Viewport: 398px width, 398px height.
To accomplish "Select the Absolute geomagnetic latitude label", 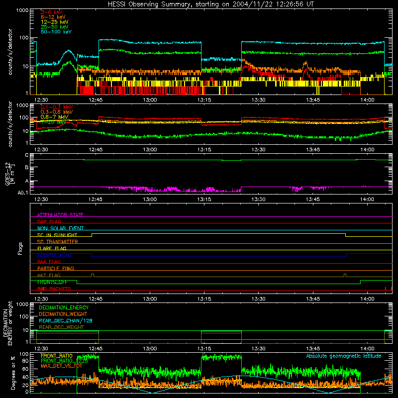I will tap(344, 356).
